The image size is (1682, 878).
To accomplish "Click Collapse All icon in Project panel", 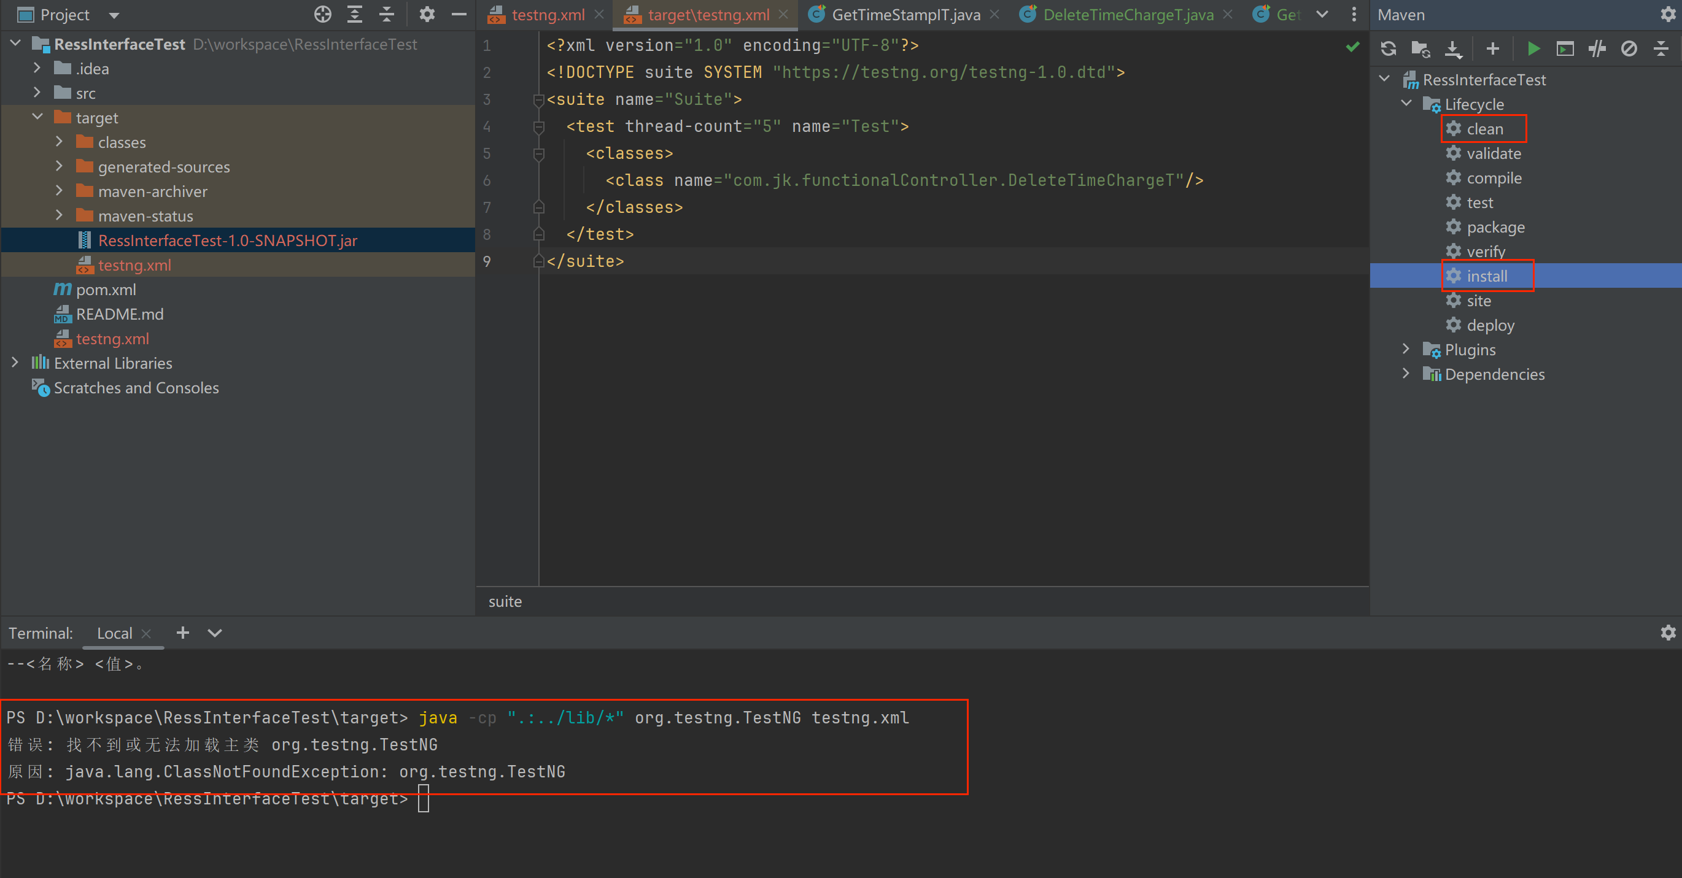I will 387,14.
